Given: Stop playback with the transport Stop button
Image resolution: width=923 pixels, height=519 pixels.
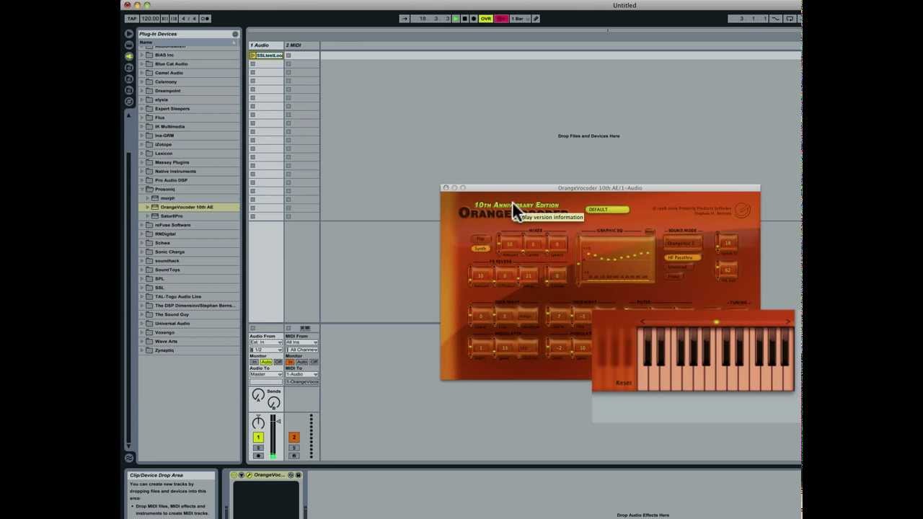Looking at the screenshot, I should [x=464, y=18].
